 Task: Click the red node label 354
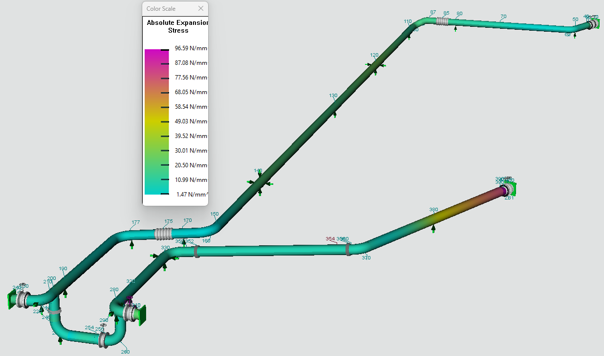330,239
